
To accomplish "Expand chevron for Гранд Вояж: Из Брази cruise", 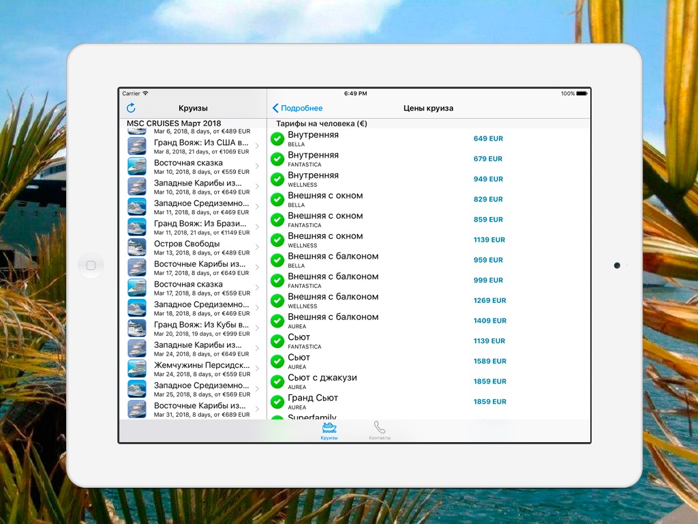I will click(257, 227).
